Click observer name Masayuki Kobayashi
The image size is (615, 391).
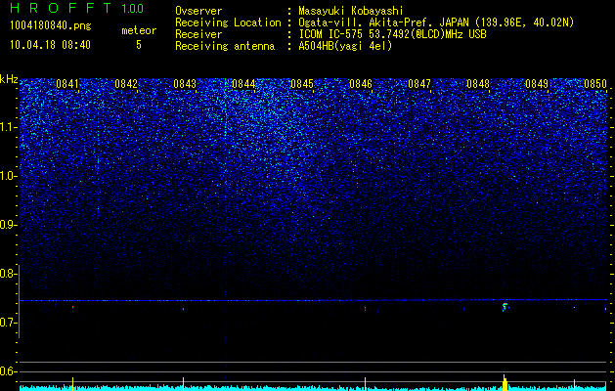[x=351, y=11]
